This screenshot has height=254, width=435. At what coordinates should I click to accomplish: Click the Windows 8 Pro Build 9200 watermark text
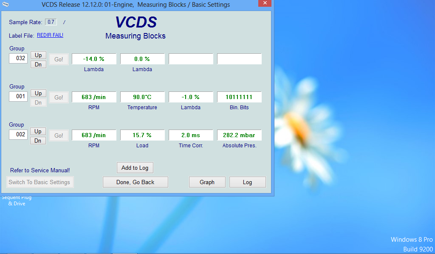pyautogui.click(x=412, y=244)
